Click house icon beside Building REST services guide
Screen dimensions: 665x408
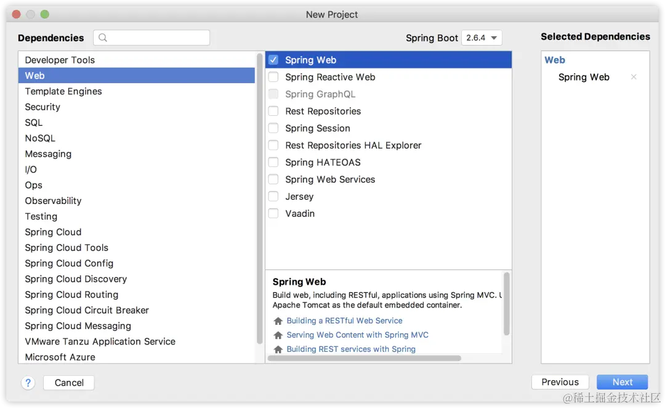coord(278,349)
